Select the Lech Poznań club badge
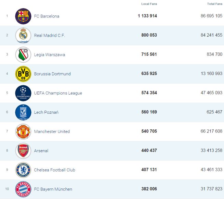Viewport: 224px width, 199px height. tap(23, 112)
